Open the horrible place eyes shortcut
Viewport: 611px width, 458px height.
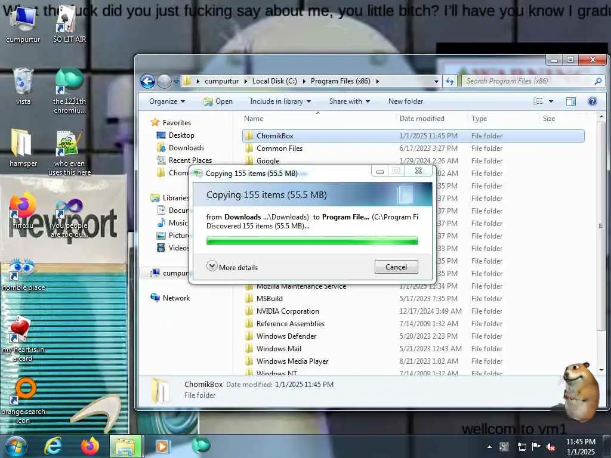coord(23,274)
